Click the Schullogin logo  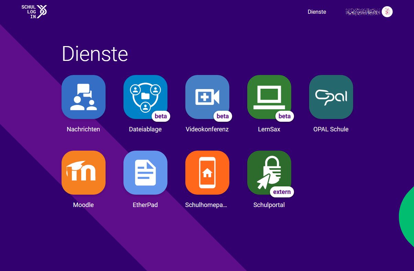tap(34, 12)
